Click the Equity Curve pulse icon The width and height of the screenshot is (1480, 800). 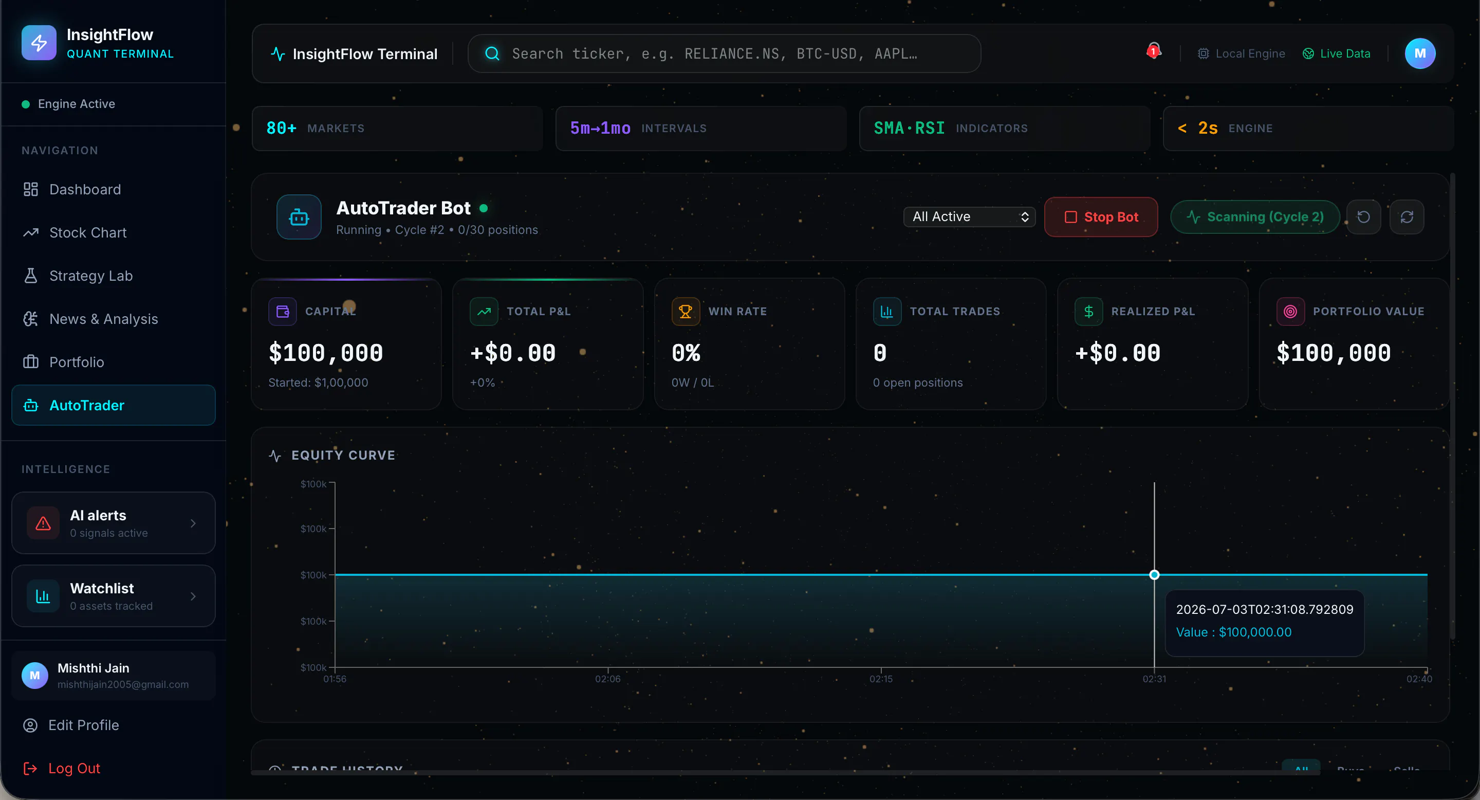click(275, 456)
